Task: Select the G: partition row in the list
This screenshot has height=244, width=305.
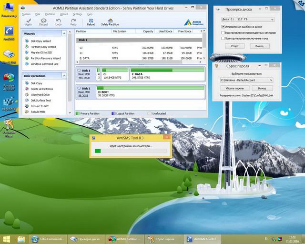Action: [x=139, y=48]
